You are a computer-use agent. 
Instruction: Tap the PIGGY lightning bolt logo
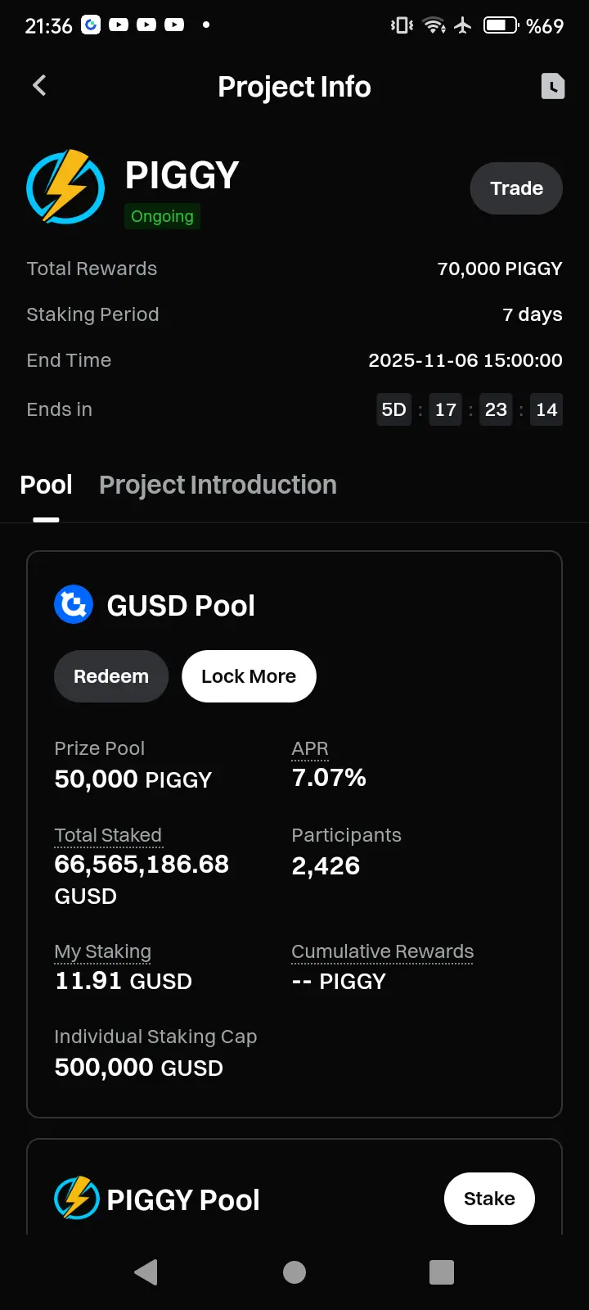[65, 187]
